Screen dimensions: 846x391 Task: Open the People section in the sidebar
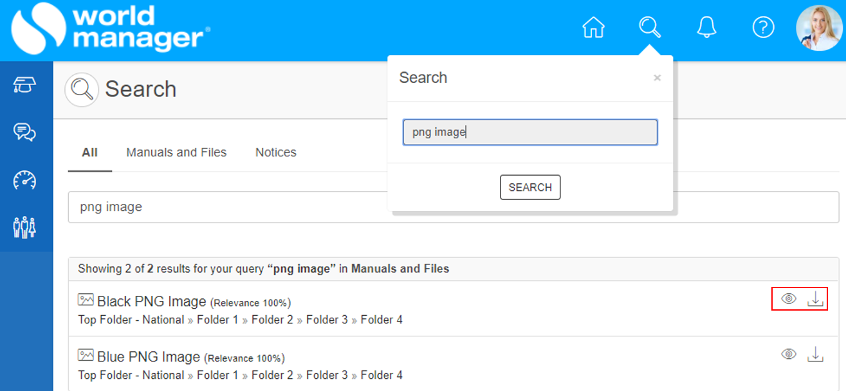pyautogui.click(x=26, y=227)
